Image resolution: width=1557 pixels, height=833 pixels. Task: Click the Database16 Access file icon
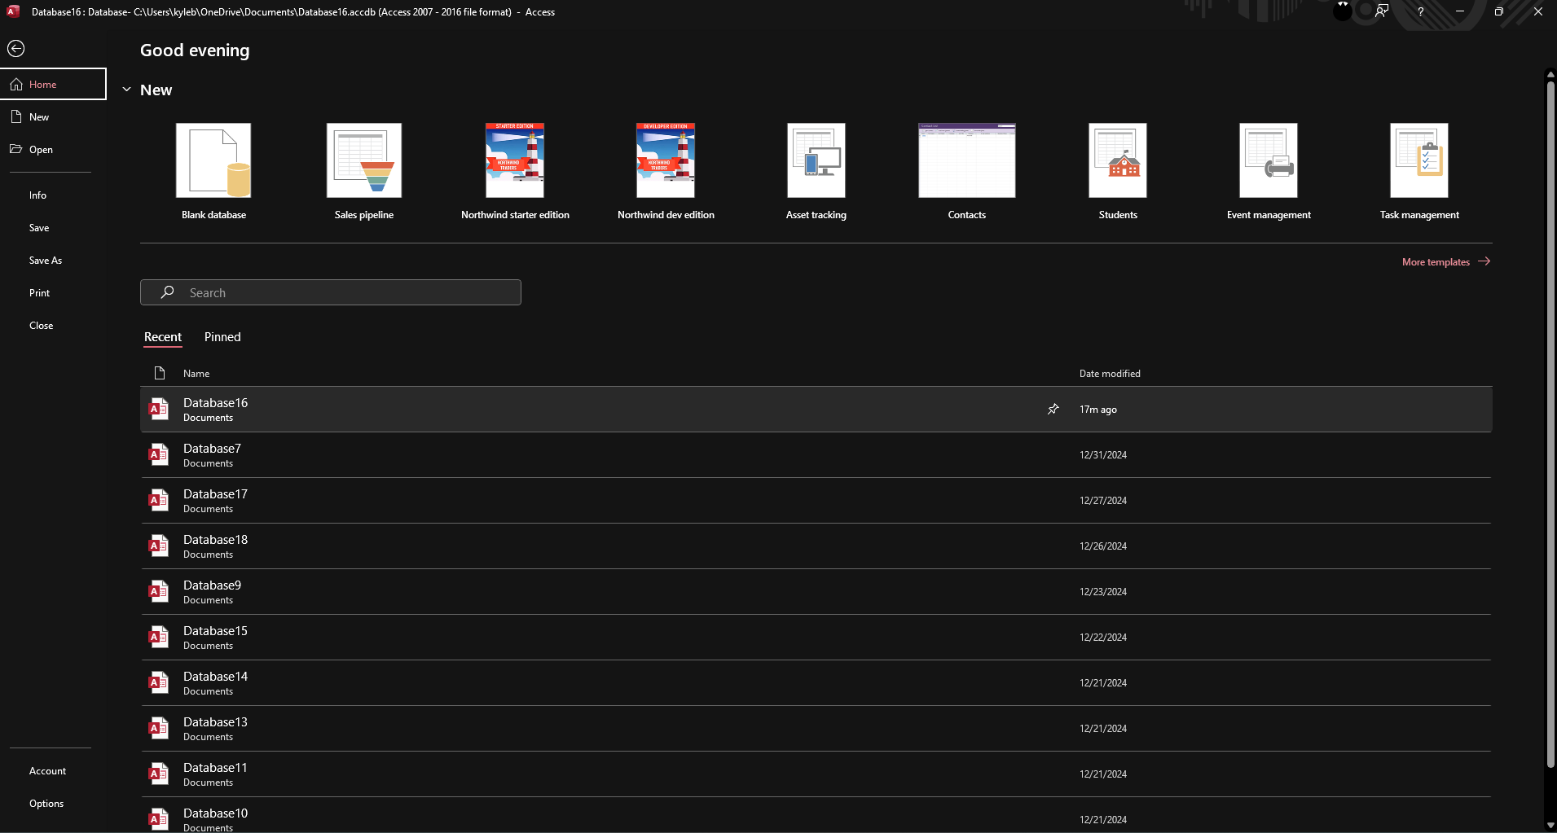(159, 409)
